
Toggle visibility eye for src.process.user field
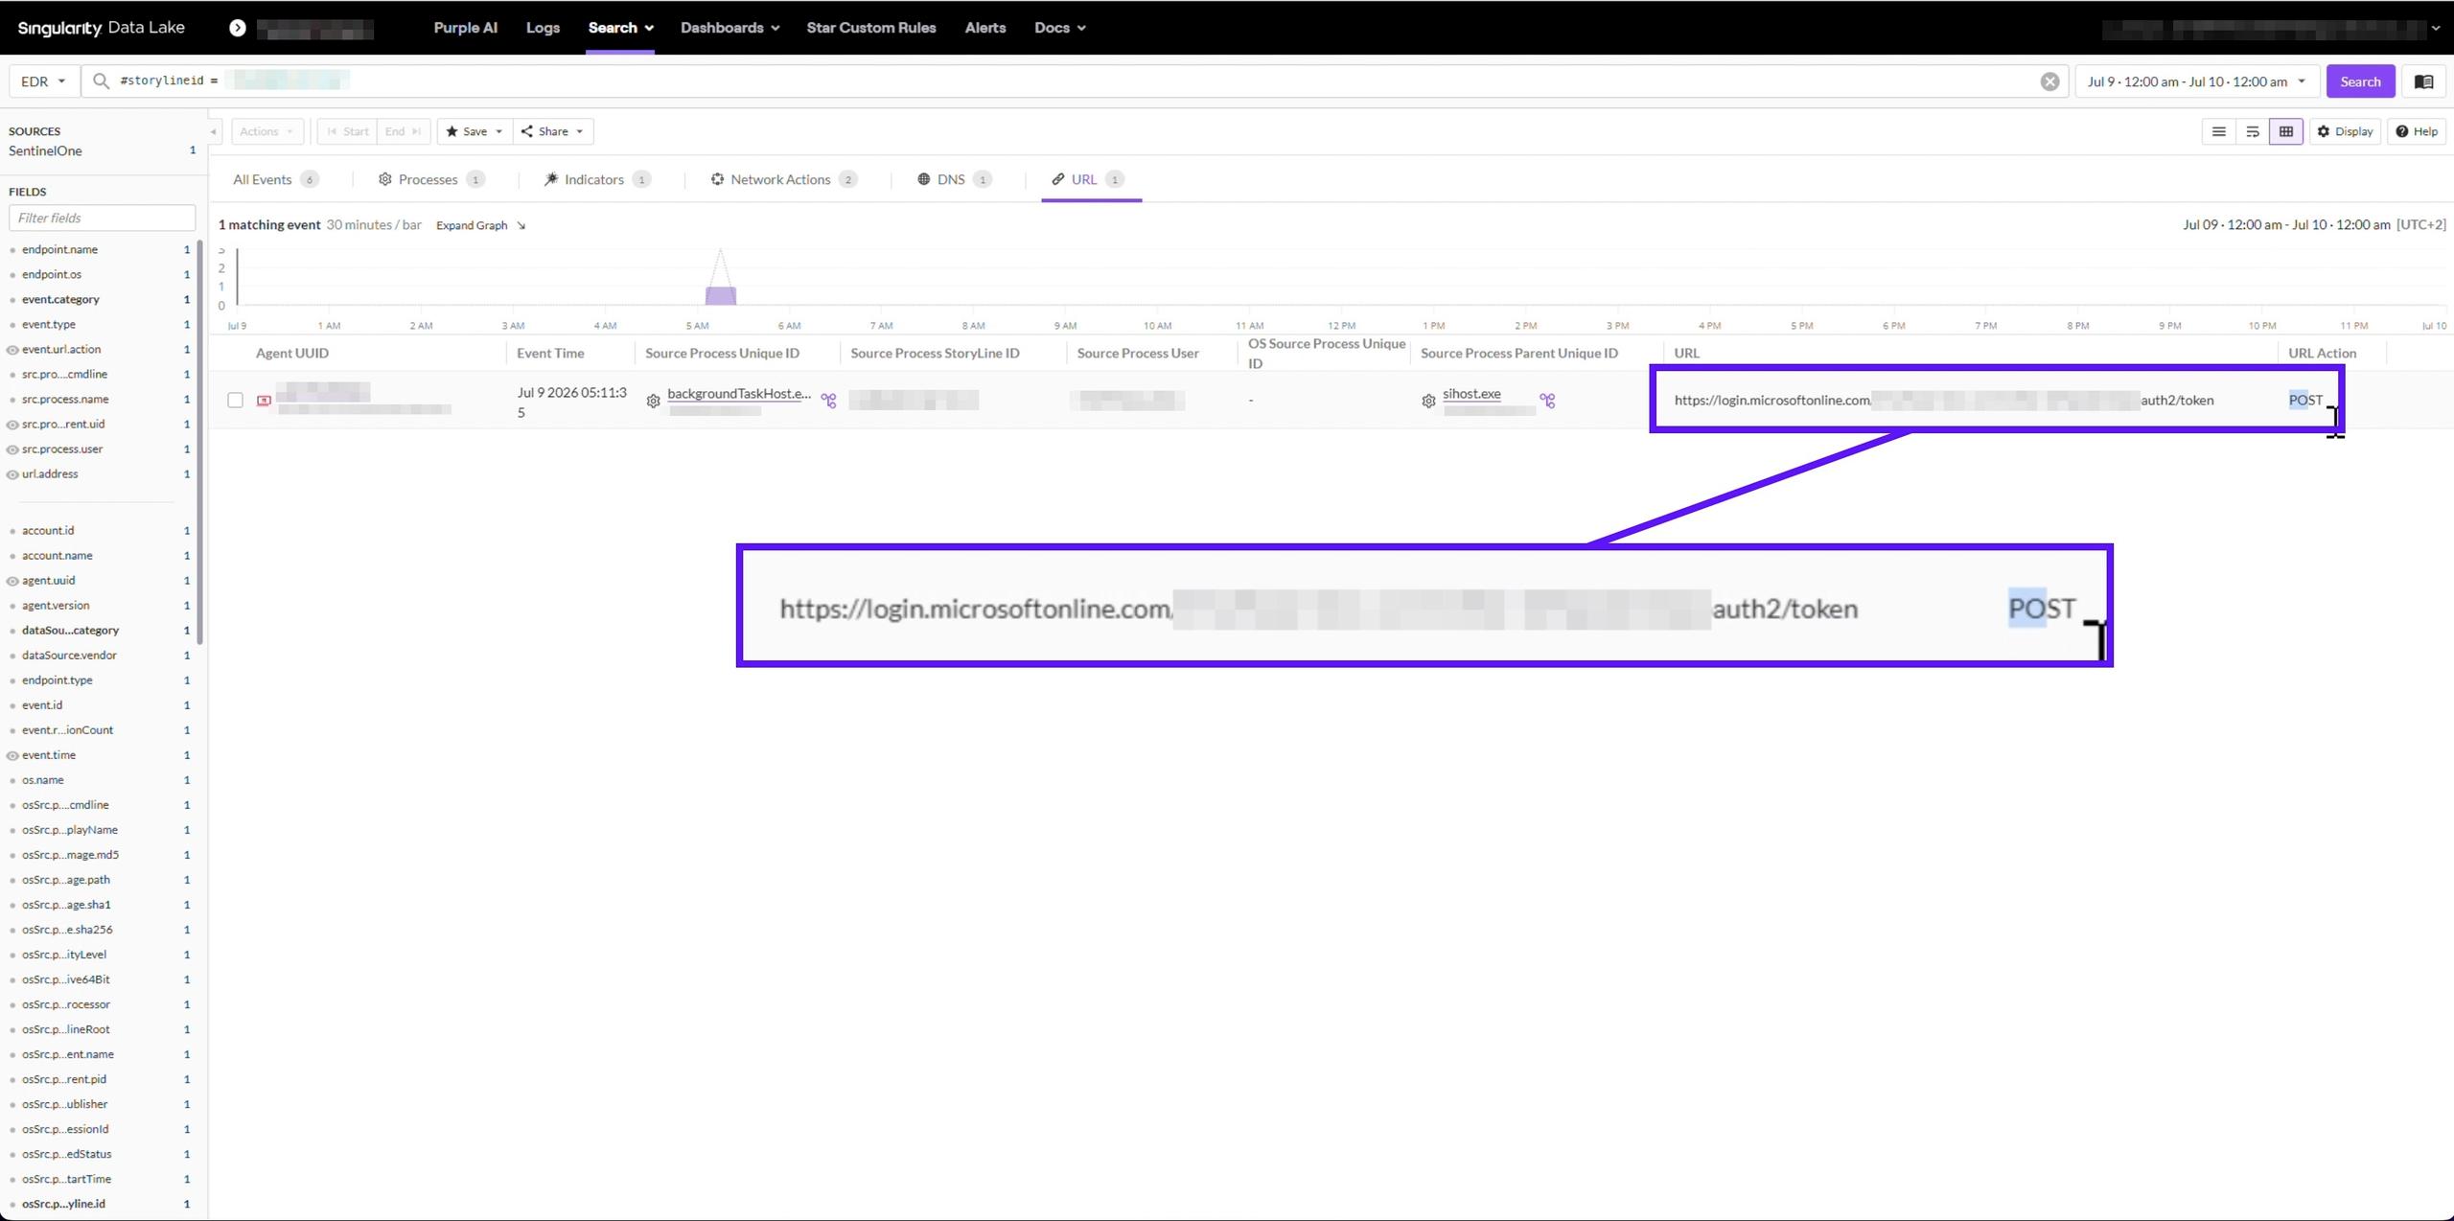tap(12, 449)
